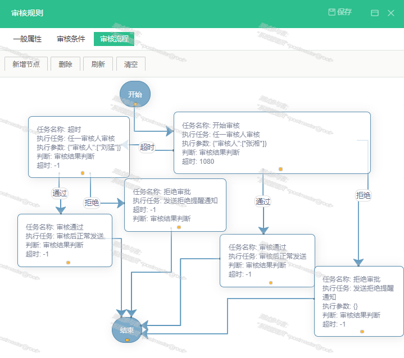This screenshot has width=404, height=358.
Task: Select the 开始 start node
Action: tap(135, 94)
